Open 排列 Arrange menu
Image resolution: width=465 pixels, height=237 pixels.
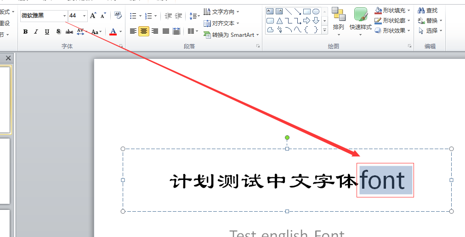pos(338,22)
